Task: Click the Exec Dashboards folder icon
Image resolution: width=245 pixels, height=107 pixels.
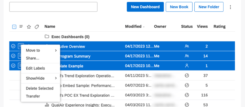Action: (x=47, y=37)
